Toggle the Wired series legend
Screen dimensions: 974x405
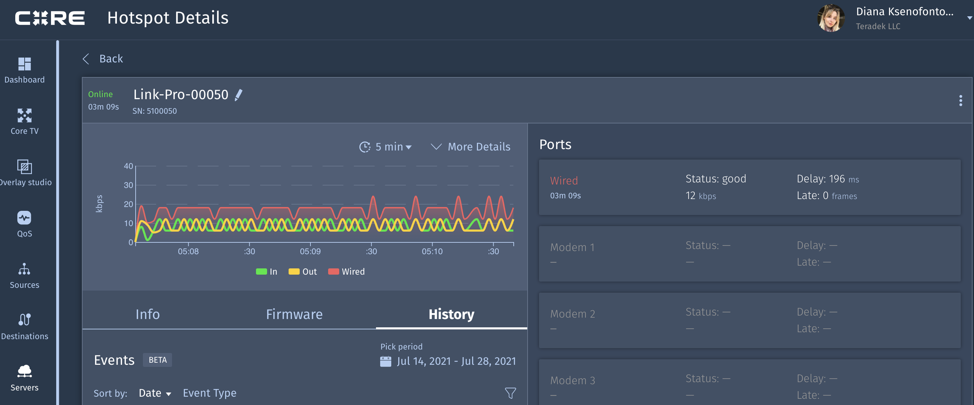(x=346, y=272)
